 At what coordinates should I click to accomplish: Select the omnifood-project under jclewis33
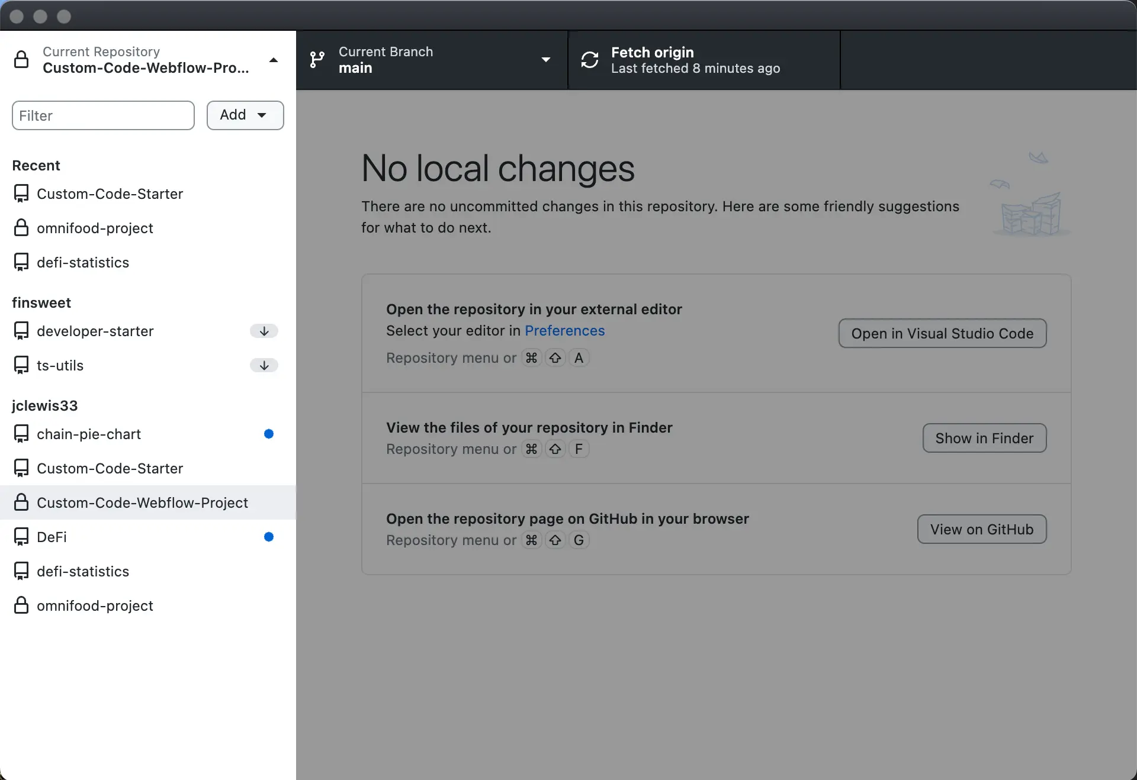coord(94,605)
